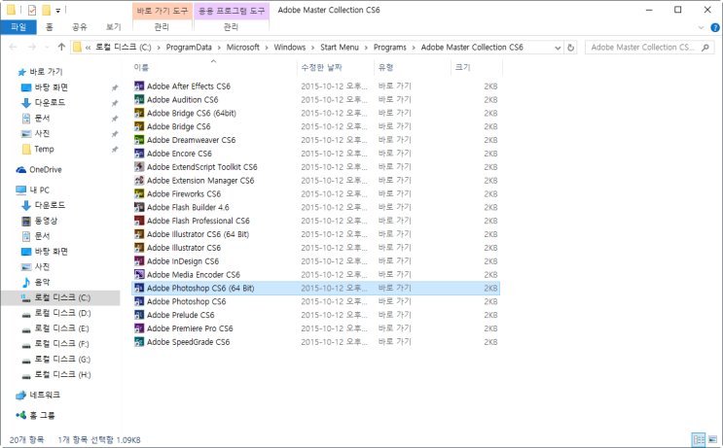Open 관리 tab under 응용 프로그램 도구
The height and width of the screenshot is (448, 723).
tap(231, 27)
